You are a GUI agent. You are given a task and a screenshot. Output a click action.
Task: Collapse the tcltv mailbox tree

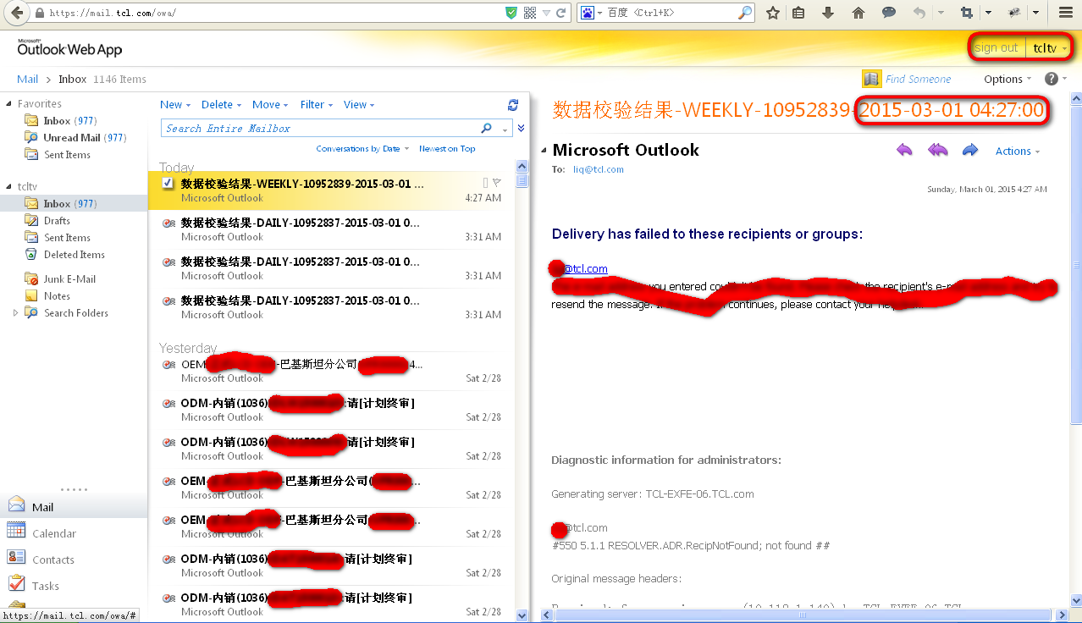[x=9, y=186]
